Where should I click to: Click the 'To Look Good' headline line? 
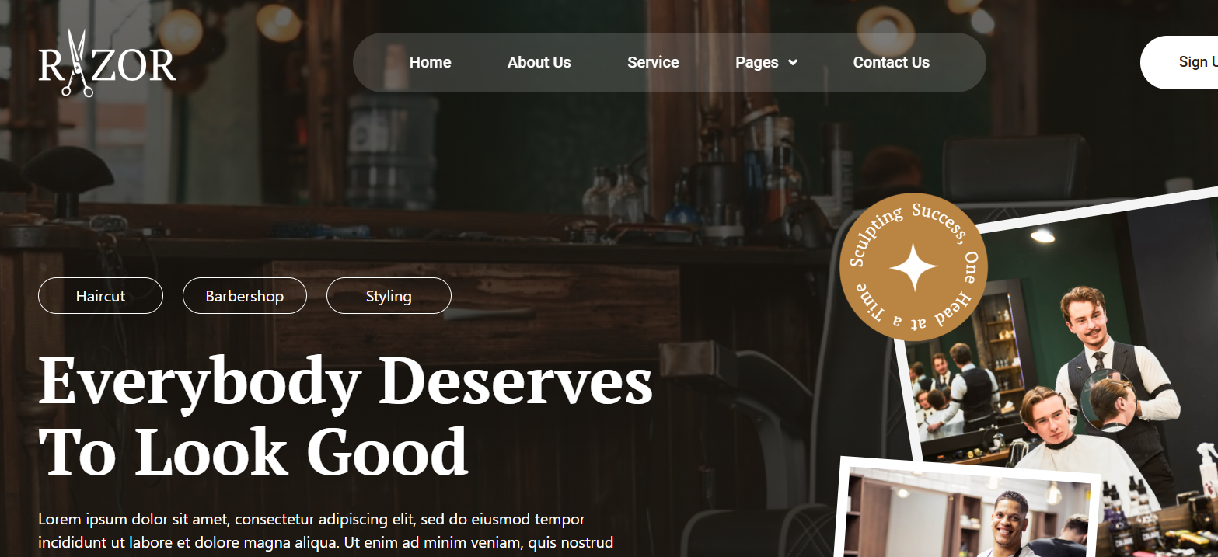click(253, 452)
